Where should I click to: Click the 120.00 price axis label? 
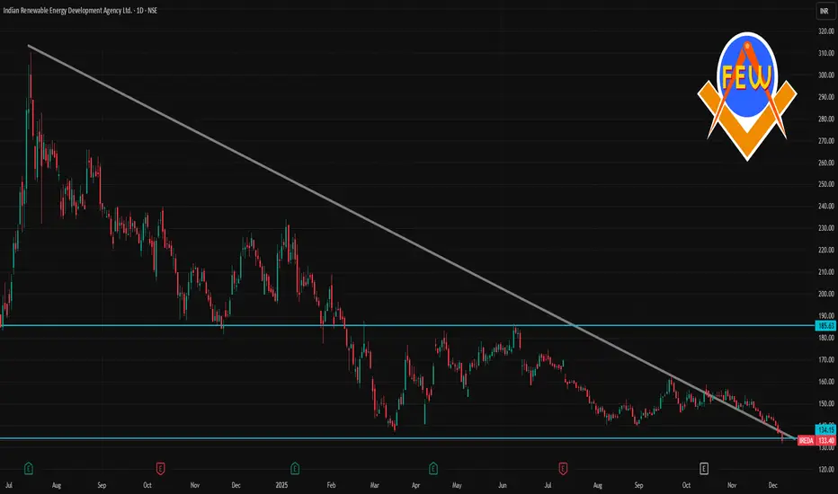[825, 469]
